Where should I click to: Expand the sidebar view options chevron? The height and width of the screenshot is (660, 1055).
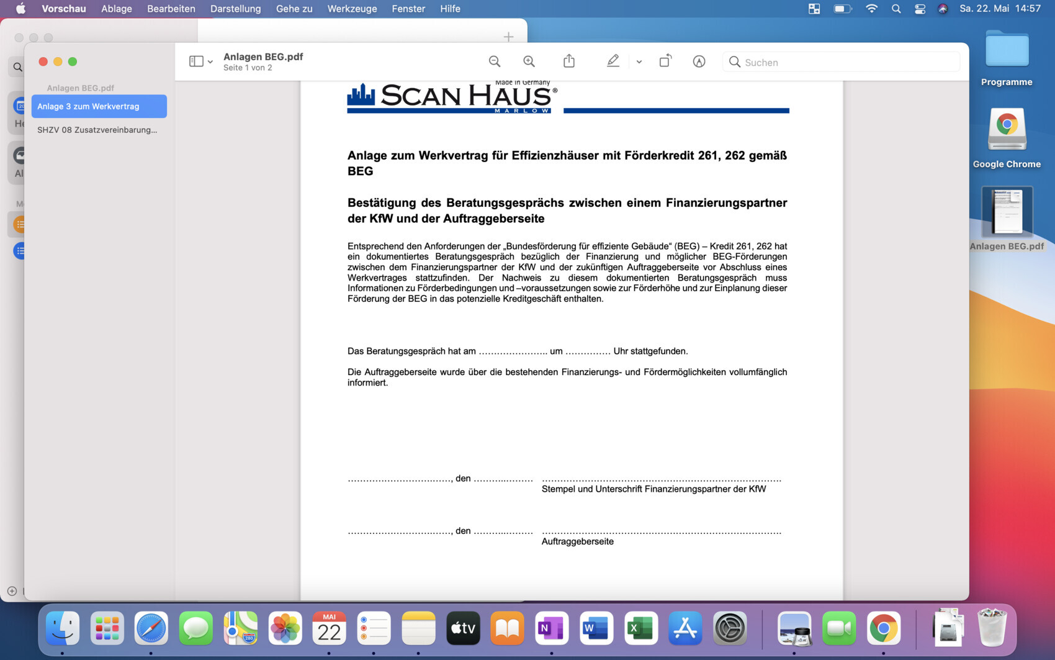(x=210, y=62)
